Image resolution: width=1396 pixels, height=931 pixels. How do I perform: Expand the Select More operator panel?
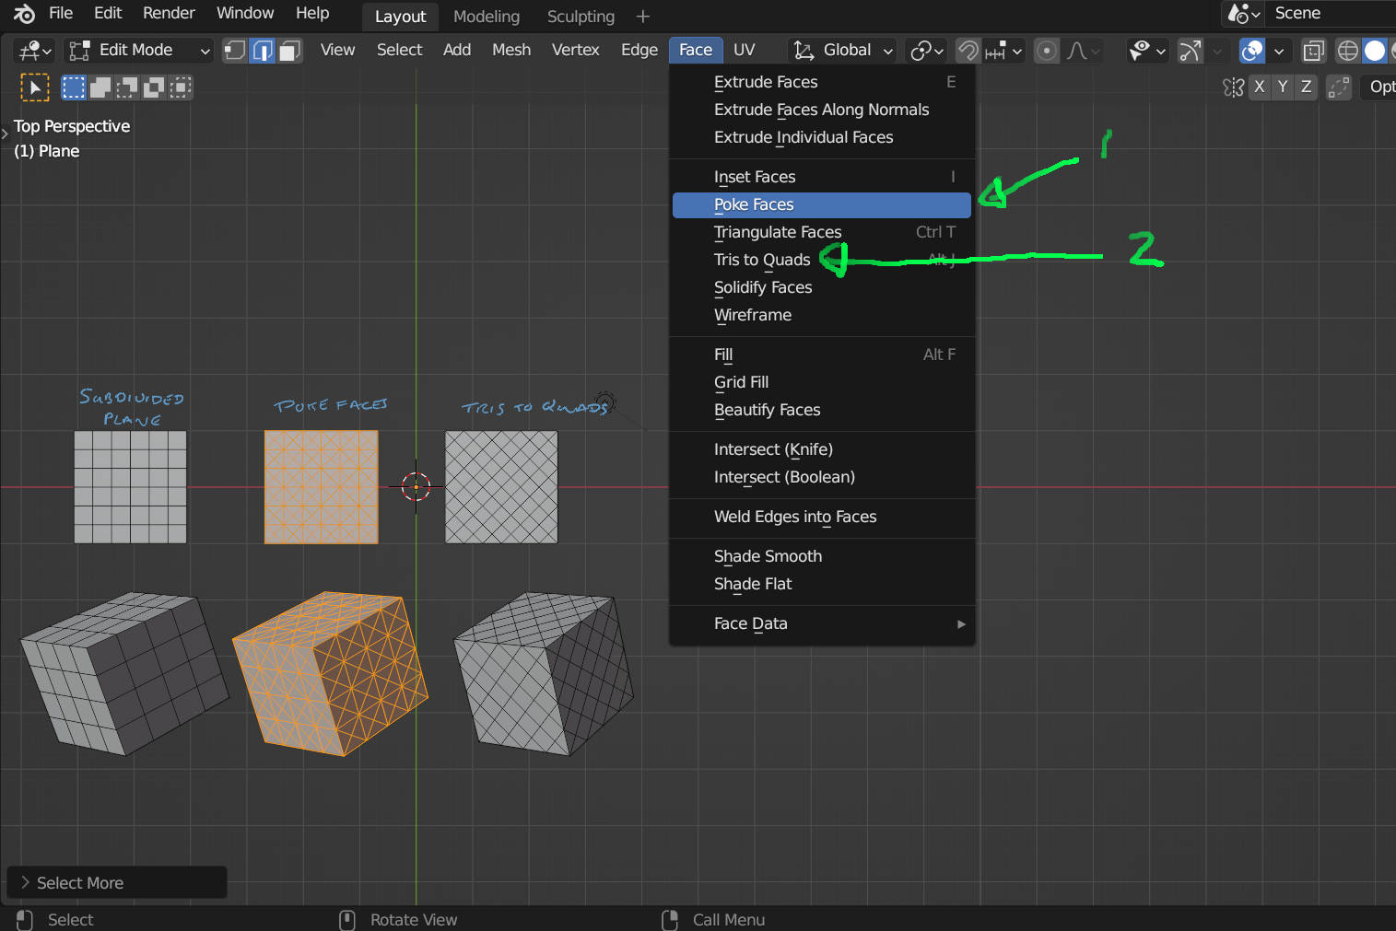(117, 882)
